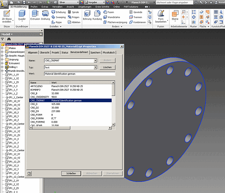This screenshot has width=225, height=193.
Task: Open the Prüfen ribbon tab
Action: pyautogui.click(x=34, y=6)
